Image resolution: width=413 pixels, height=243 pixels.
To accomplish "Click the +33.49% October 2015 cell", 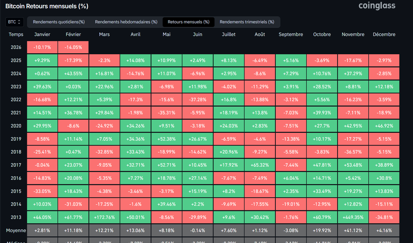I will tap(322, 191).
